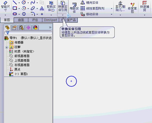Open dropdown arrow next to Rectangle tool

[x=19, y=8]
